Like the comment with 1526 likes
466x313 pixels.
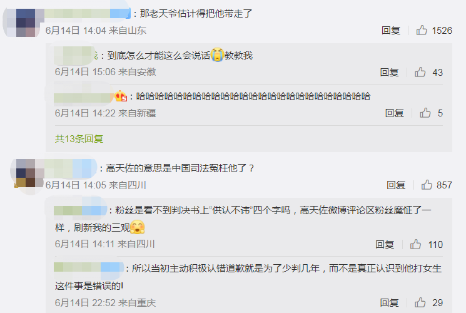422,30
